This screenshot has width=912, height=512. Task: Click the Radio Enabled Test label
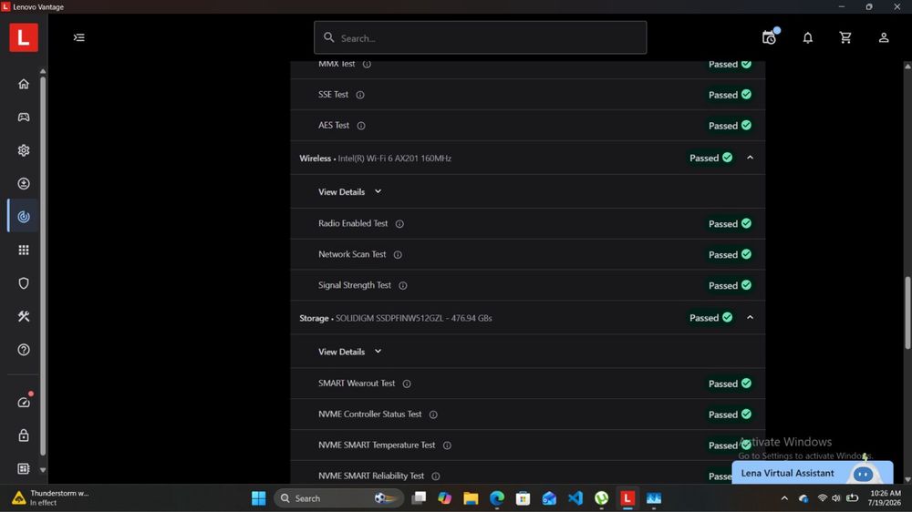[353, 223]
